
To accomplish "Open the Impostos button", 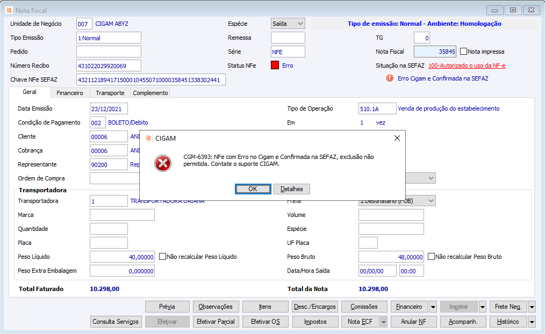I will 315,322.
